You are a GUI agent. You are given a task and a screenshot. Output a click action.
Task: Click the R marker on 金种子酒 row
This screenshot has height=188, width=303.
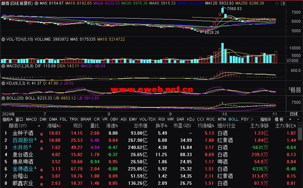[x=42, y=134]
